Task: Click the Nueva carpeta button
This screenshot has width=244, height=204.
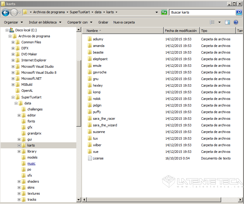Action: pyautogui.click(x=124, y=22)
